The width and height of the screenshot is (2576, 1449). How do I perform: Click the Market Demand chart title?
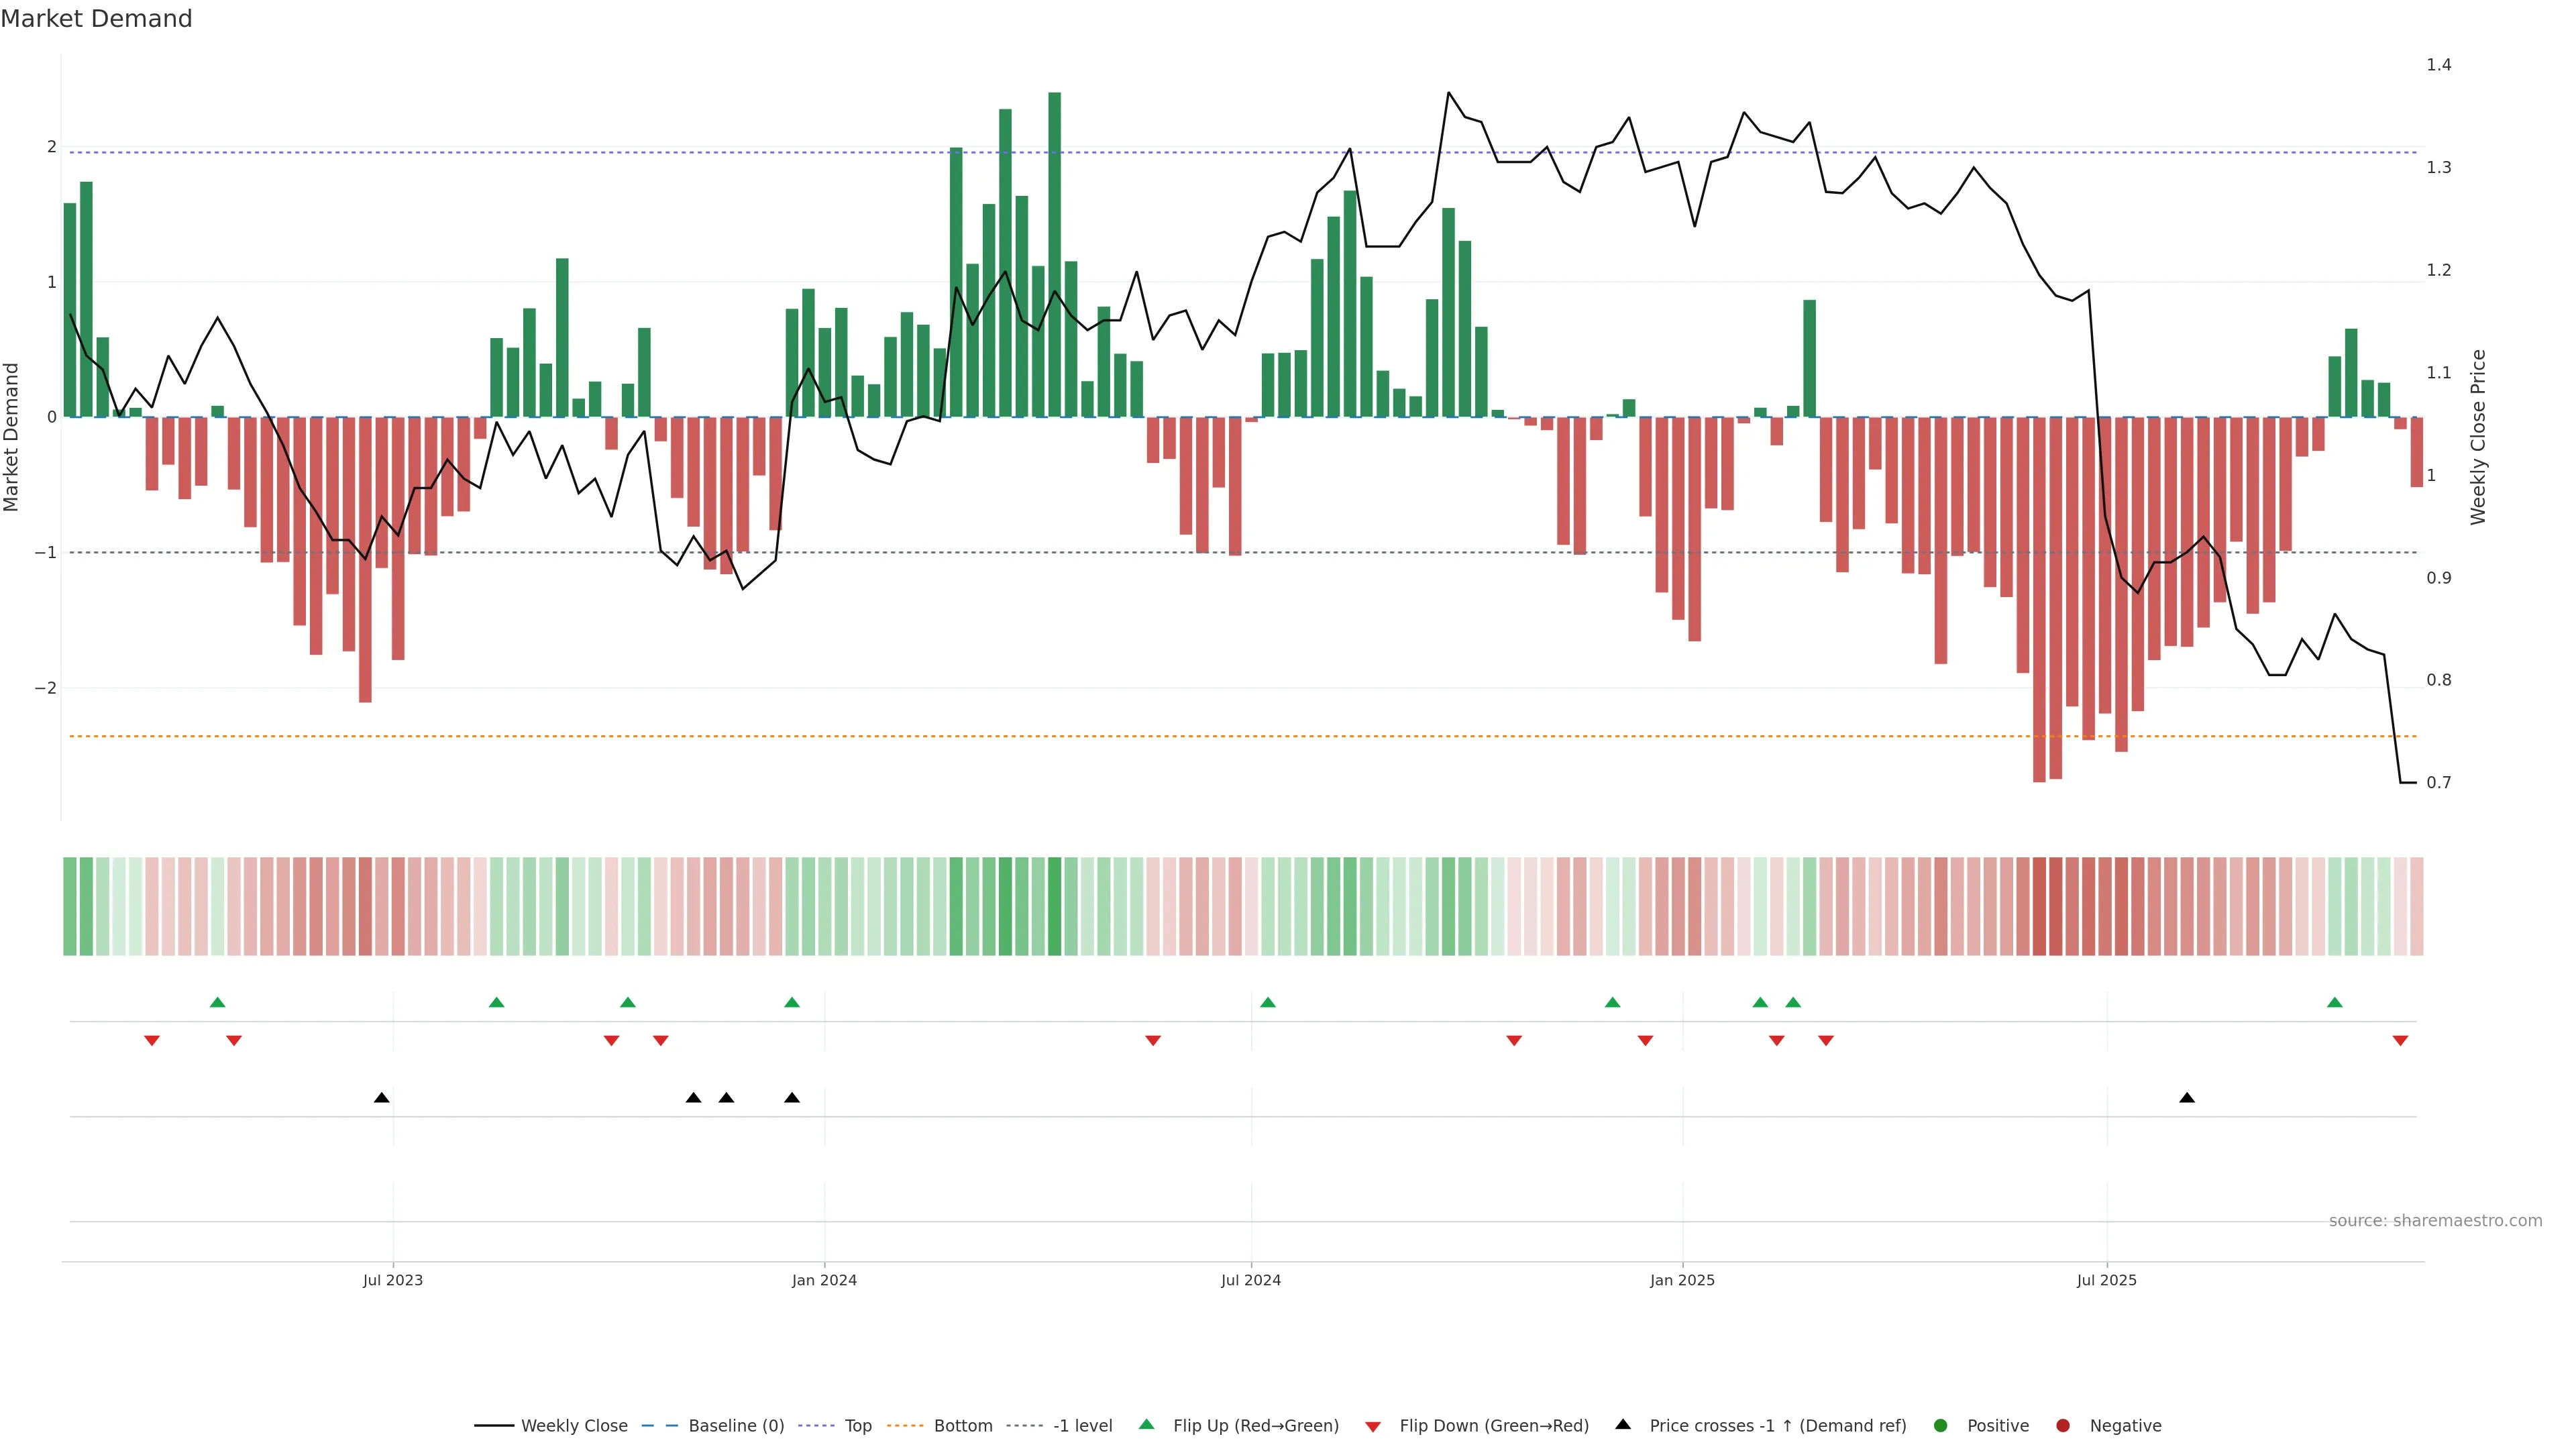(x=96, y=19)
